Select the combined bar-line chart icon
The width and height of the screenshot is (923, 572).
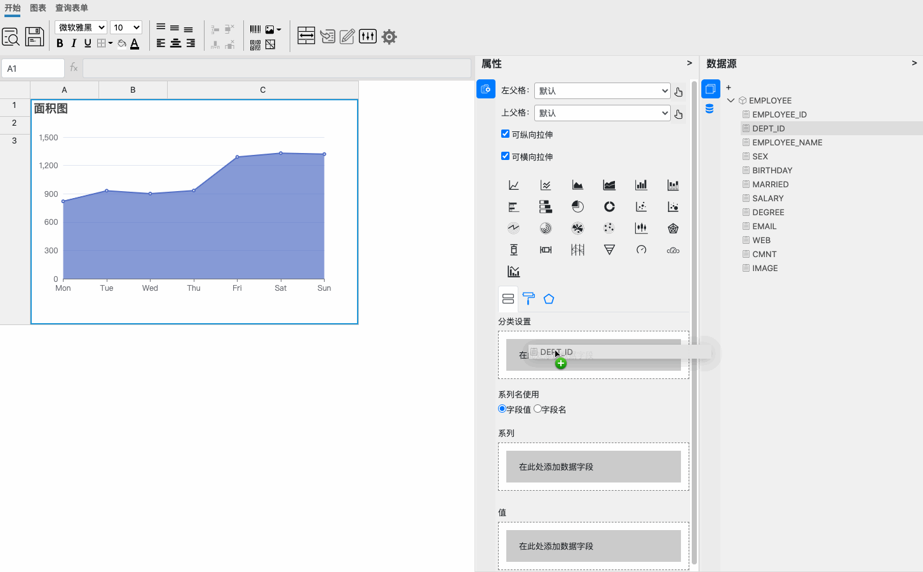[x=514, y=271]
